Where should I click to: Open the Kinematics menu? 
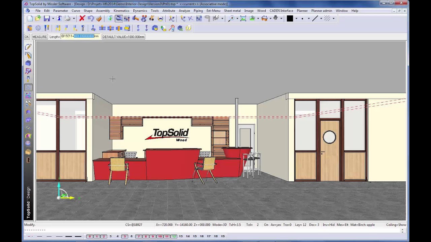coord(121,11)
